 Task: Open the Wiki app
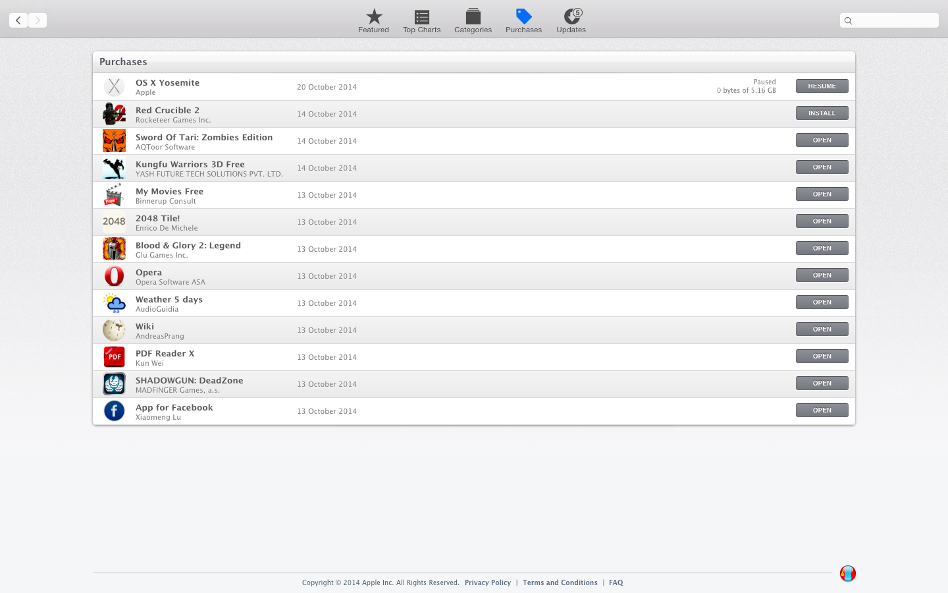coord(822,329)
